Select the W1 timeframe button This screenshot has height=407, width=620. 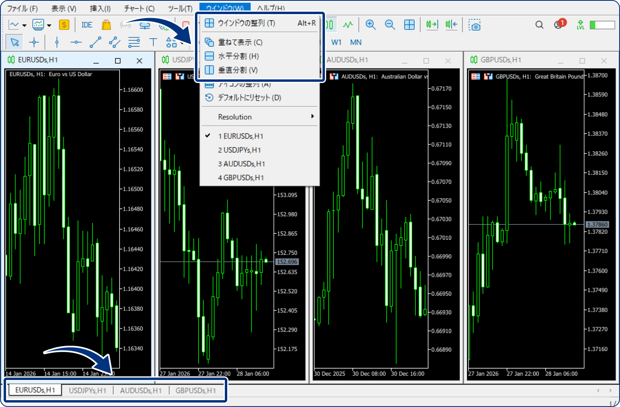coord(336,42)
